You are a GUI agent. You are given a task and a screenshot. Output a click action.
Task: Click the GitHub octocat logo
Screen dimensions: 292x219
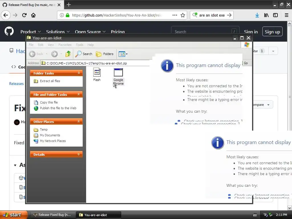[9, 31]
